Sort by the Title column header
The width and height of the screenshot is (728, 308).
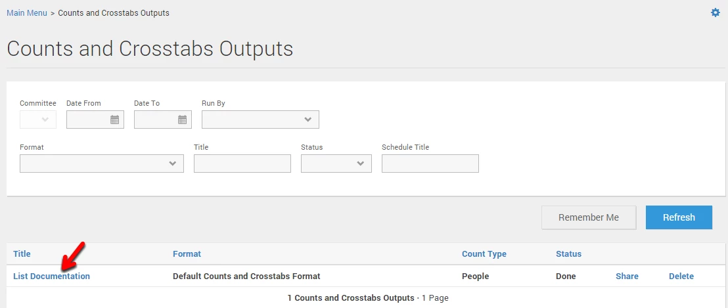coord(22,253)
